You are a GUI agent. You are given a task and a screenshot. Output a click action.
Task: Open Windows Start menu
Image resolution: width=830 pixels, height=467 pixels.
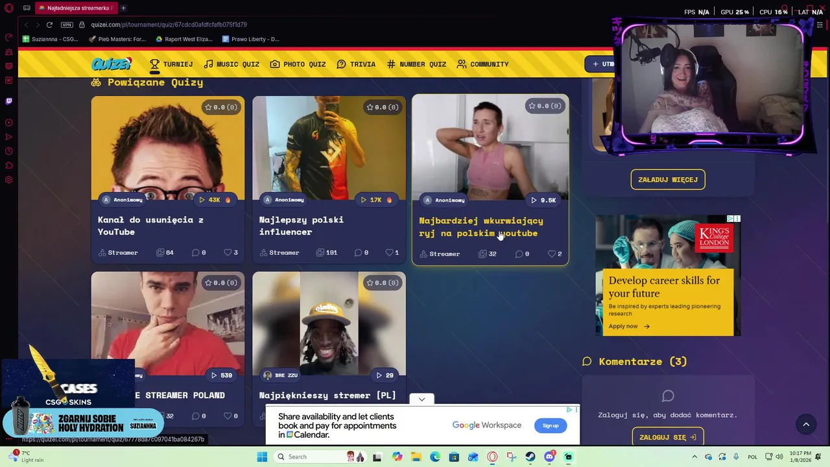262,457
